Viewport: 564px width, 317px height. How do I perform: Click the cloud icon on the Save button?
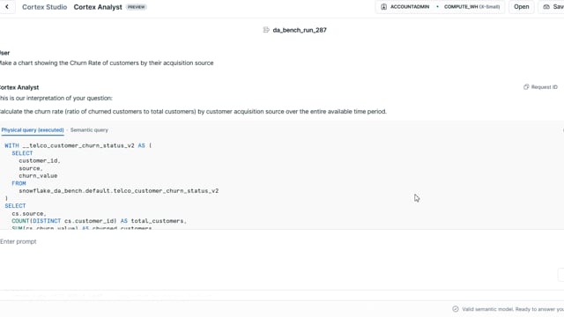(x=546, y=7)
